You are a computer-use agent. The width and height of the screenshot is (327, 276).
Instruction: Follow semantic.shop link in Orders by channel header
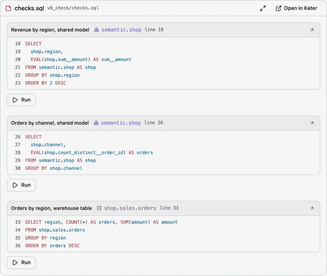(121, 123)
